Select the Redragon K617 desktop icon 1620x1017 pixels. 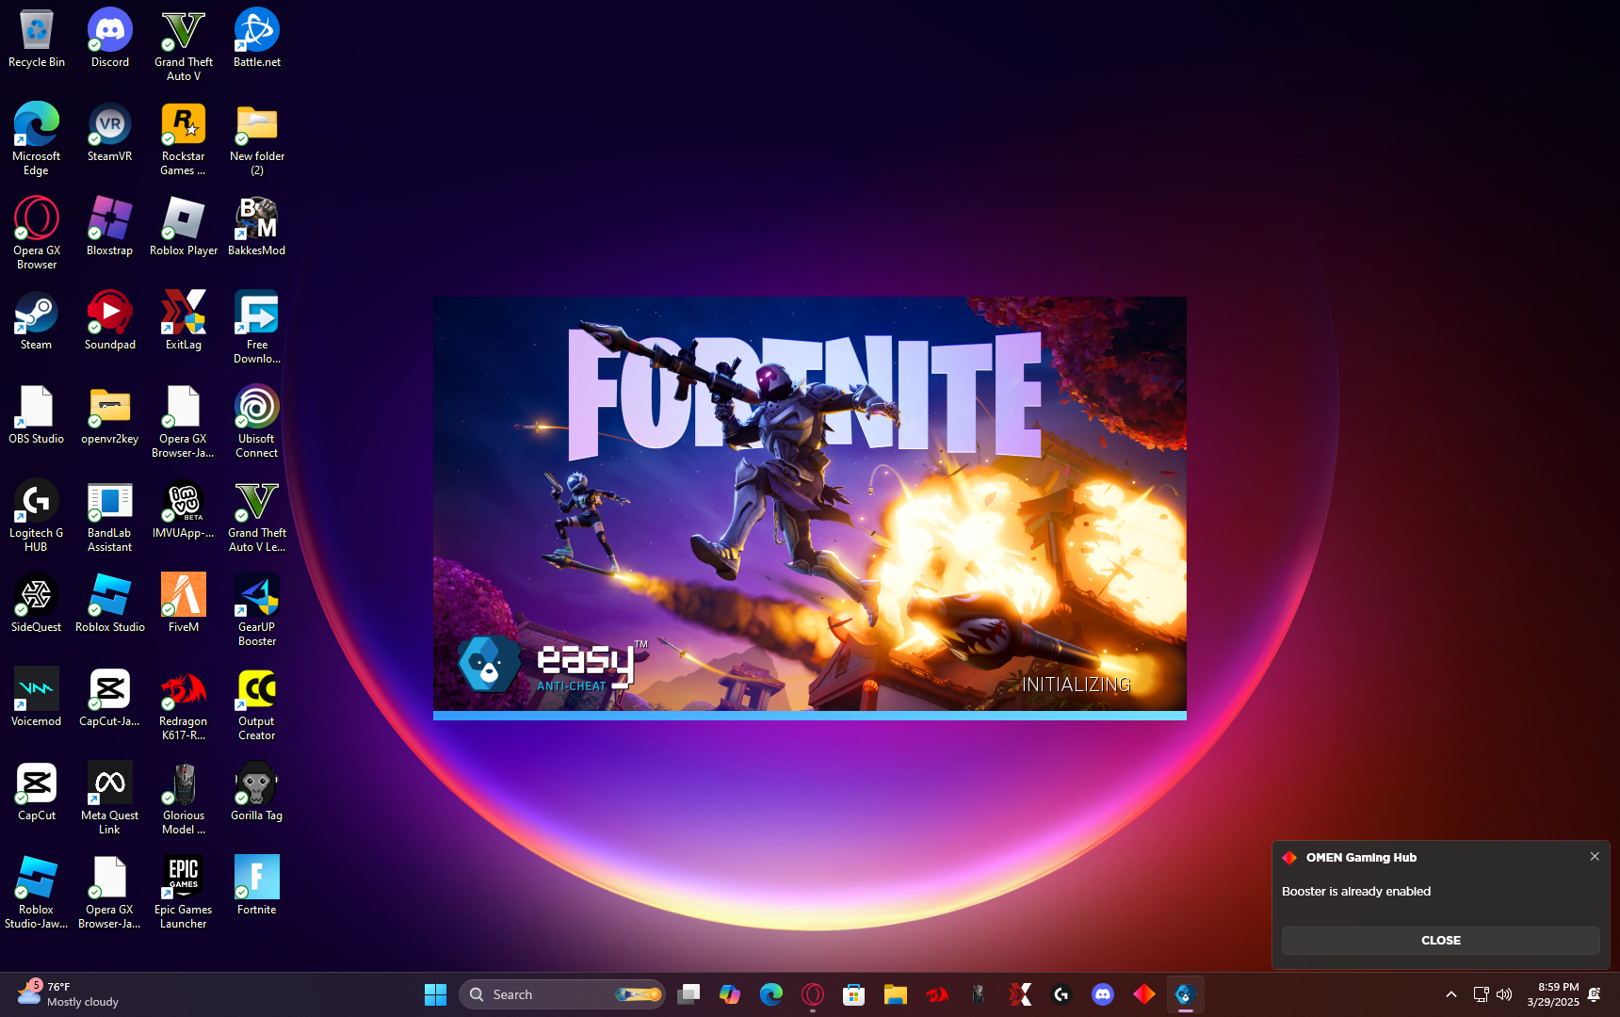point(184,704)
